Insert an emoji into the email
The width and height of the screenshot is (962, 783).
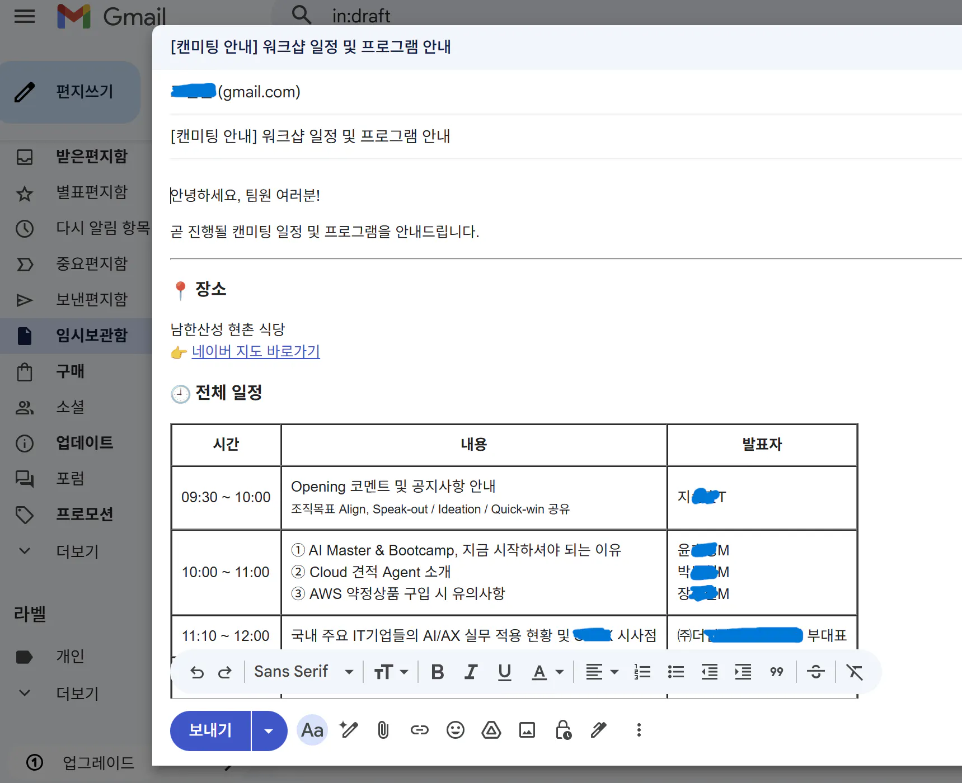pos(455,730)
